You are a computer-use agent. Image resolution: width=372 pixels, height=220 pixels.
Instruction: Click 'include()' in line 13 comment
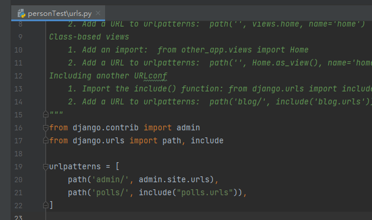tap(155, 89)
